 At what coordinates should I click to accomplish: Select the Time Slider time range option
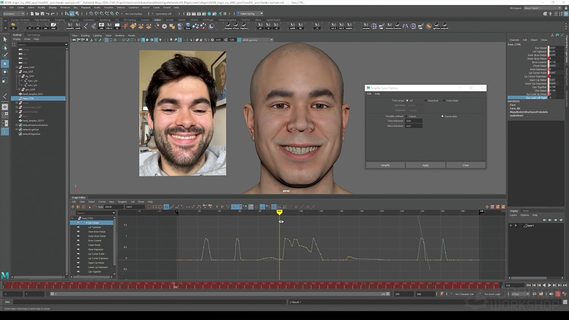[x=444, y=100]
